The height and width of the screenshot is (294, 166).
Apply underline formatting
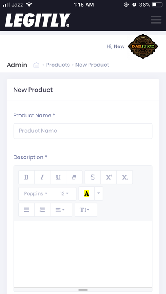point(58,177)
